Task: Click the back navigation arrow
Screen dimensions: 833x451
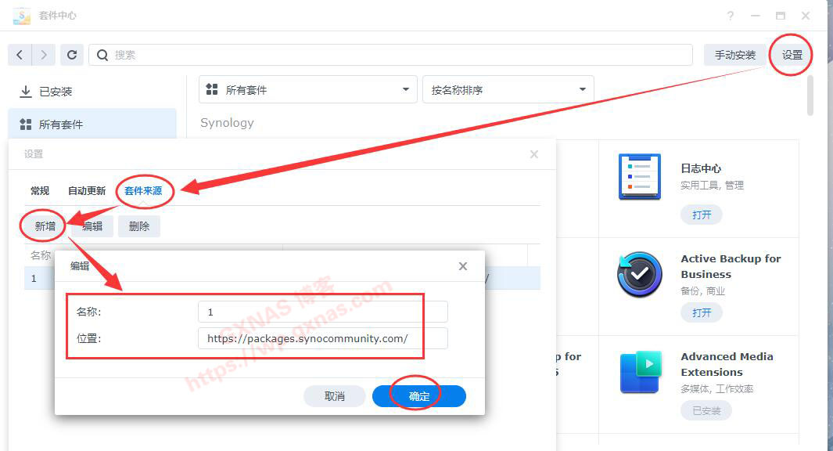Action: [x=19, y=54]
